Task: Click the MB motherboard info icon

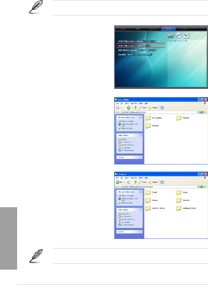Action: point(171,36)
